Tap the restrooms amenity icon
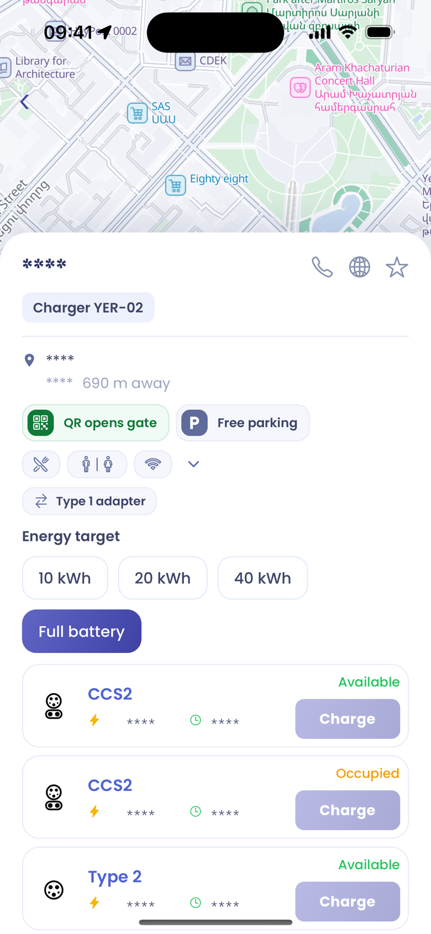The image size is (431, 934). pyautogui.click(x=97, y=464)
